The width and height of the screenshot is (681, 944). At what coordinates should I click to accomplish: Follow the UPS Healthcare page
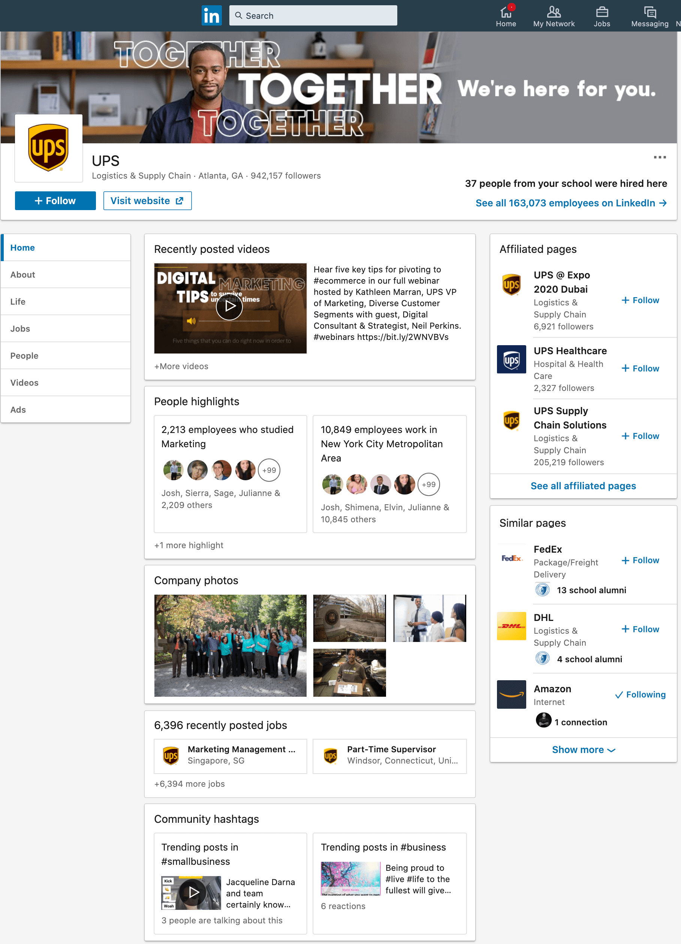[640, 368]
